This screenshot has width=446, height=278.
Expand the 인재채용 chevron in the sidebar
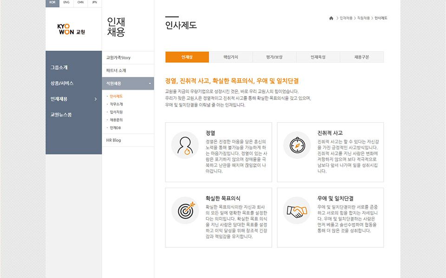pos(96,99)
